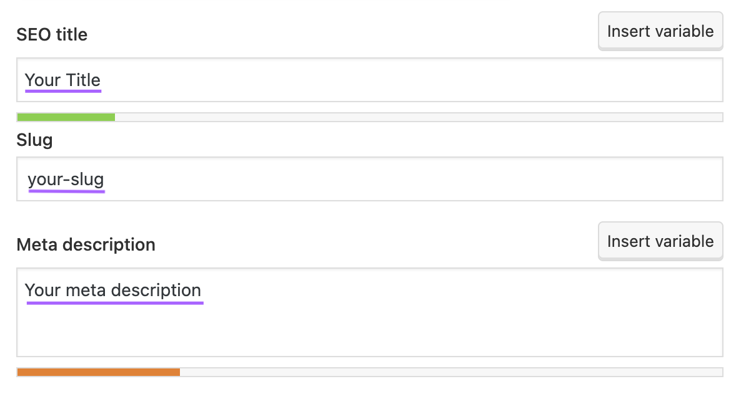Click the 'Meta description' field label
736x394 pixels.
point(86,244)
